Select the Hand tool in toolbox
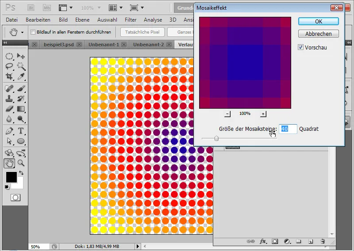Viewport: 354px width, 251px height. (9, 163)
